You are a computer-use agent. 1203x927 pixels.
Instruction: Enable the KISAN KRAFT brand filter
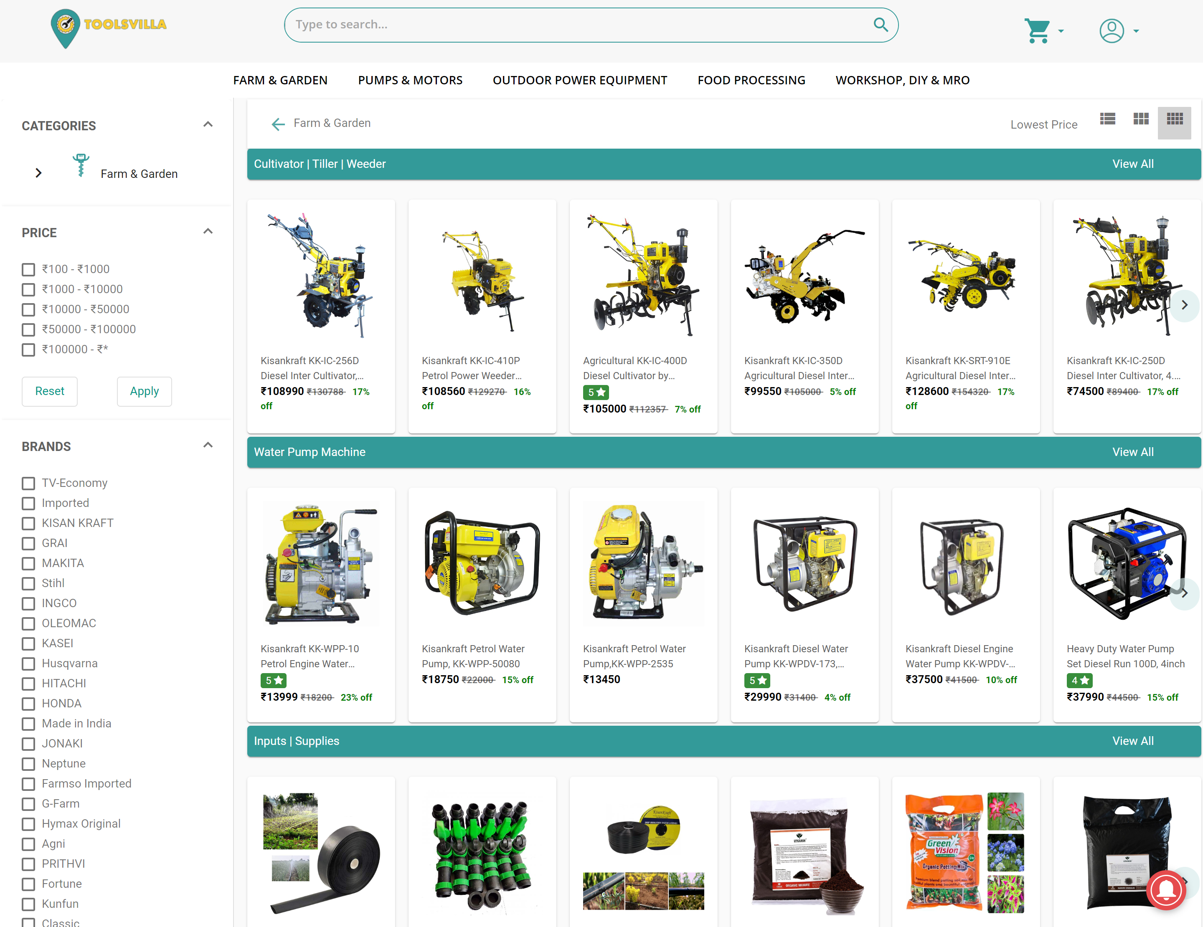(28, 524)
